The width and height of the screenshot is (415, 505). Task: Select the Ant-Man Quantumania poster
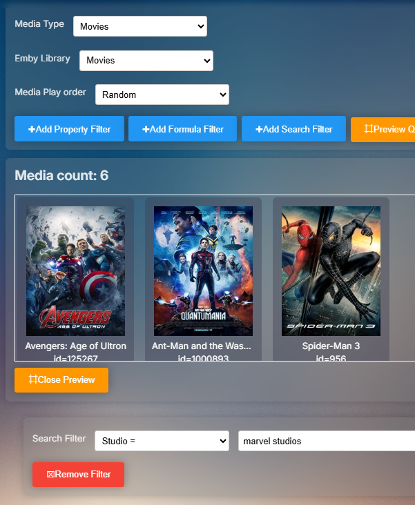[x=203, y=271]
